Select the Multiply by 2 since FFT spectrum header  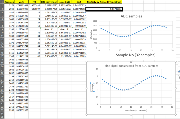click(x=104, y=2)
